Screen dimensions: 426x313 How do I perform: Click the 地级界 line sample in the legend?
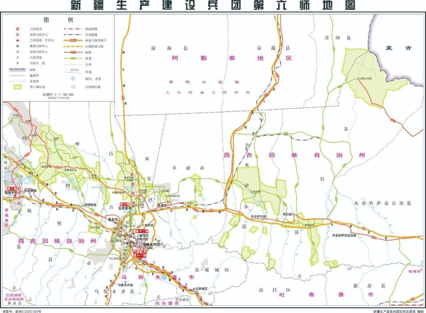18,75
